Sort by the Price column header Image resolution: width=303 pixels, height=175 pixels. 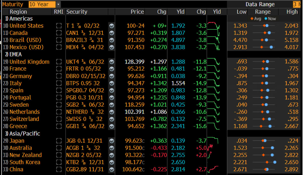pyautogui.click(x=137, y=12)
